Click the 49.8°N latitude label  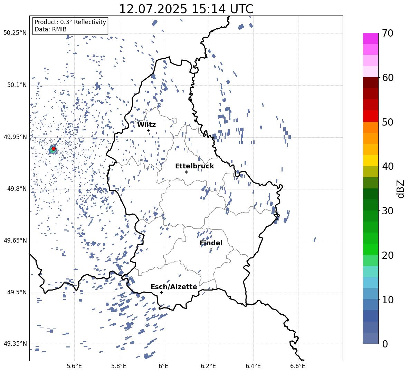pos(17,189)
